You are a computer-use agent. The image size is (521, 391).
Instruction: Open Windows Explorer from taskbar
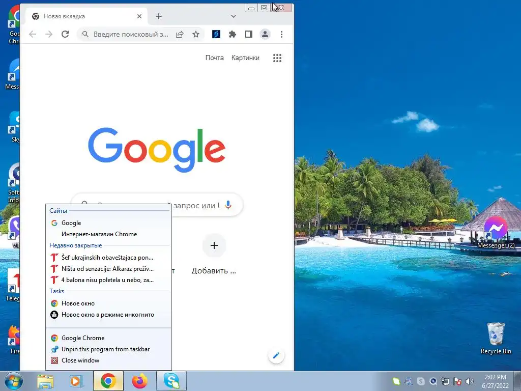point(45,381)
